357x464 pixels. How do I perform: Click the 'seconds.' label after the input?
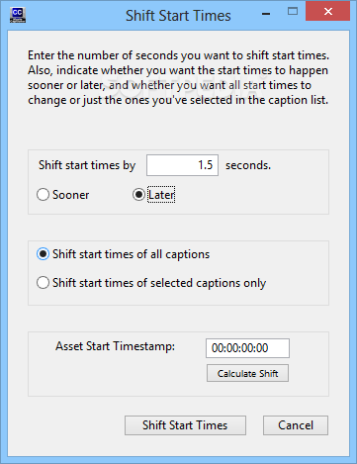click(248, 165)
